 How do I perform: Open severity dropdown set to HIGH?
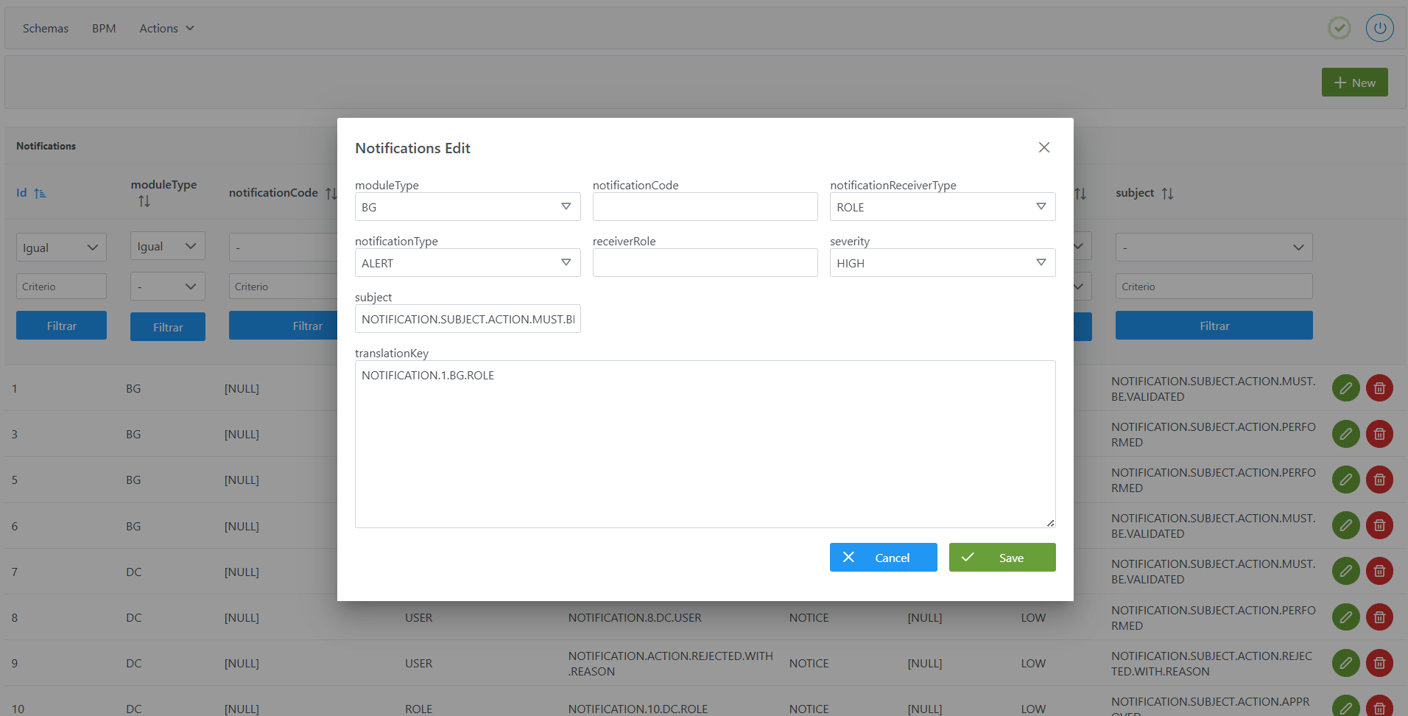942,263
